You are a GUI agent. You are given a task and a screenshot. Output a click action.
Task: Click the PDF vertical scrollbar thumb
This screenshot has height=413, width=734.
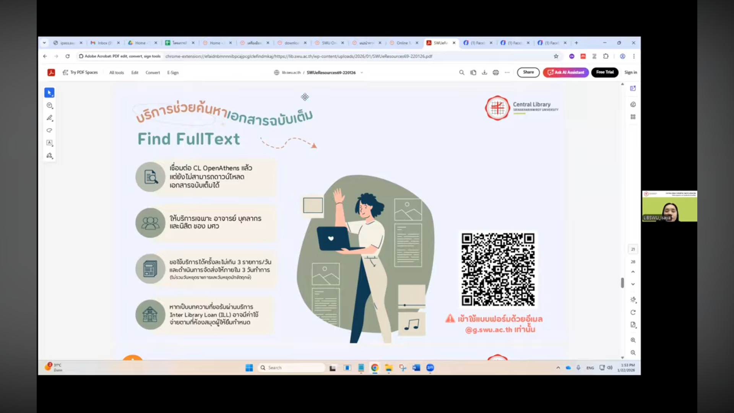[x=622, y=283]
